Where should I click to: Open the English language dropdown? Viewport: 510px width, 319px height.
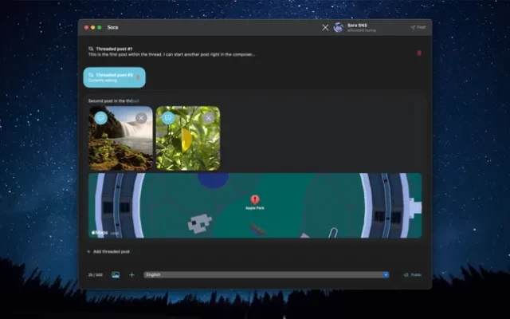(266, 274)
